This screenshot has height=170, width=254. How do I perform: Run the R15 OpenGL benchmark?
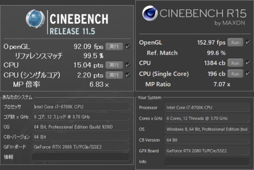pyautogui.click(x=235, y=42)
